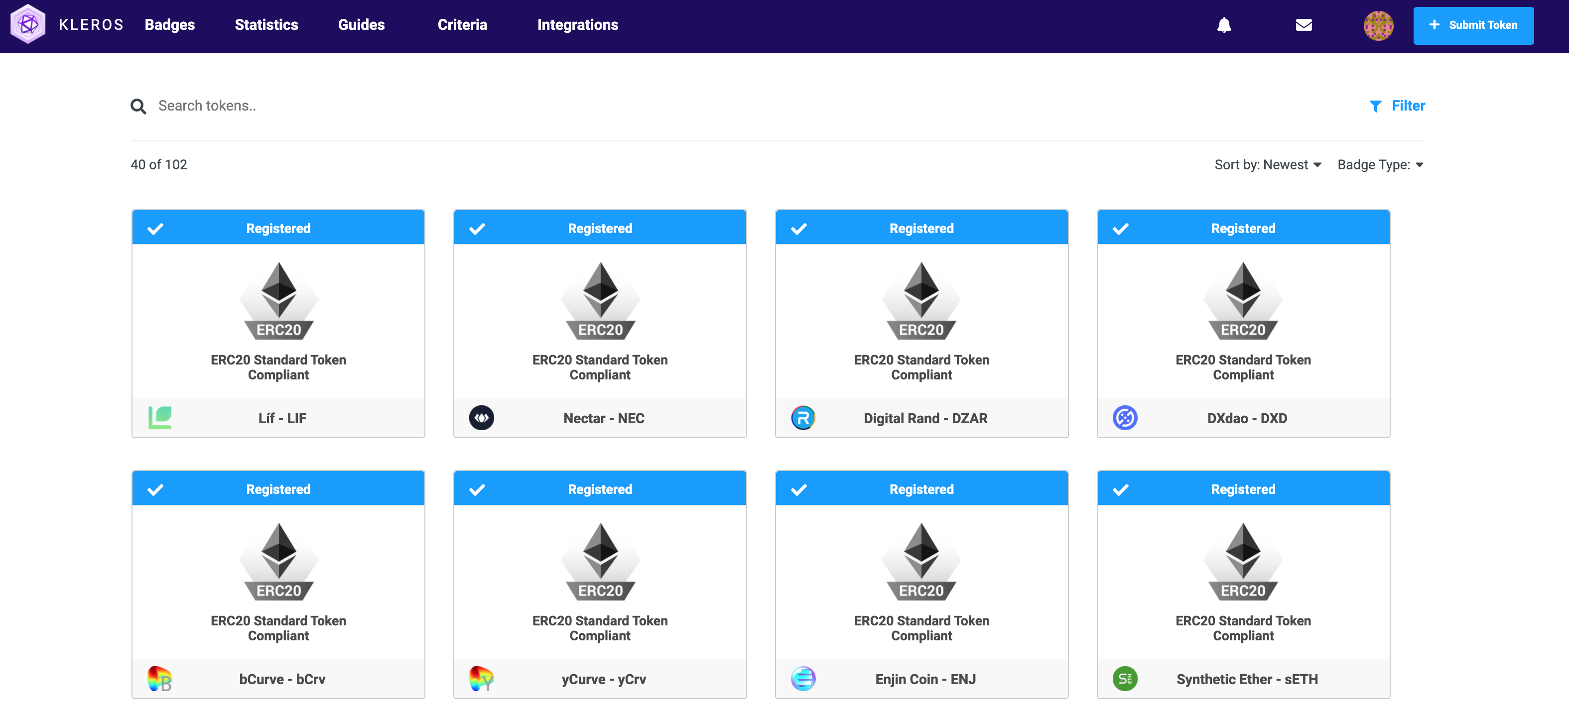Click the user avatar identicon
The width and height of the screenshot is (1569, 721).
[1378, 25]
